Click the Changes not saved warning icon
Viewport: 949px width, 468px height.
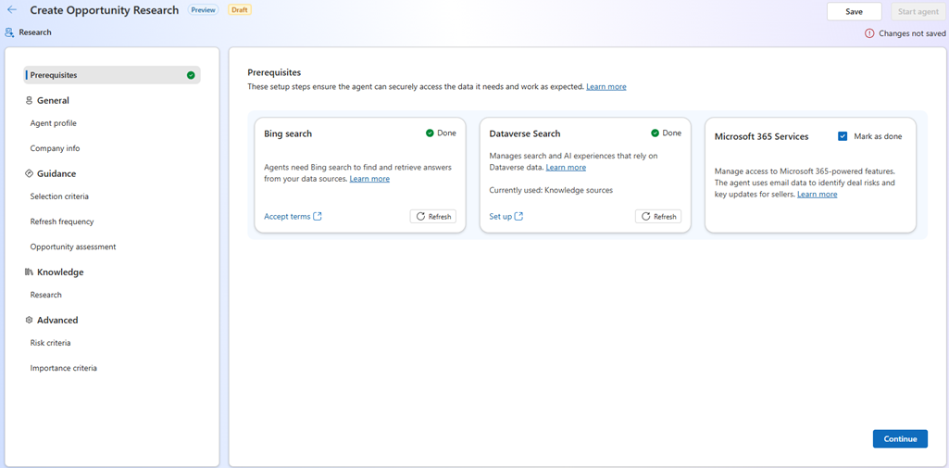869,33
